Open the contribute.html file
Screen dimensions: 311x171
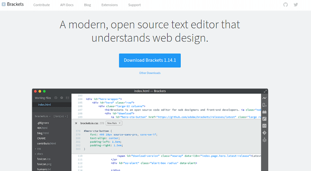click(x=46, y=144)
